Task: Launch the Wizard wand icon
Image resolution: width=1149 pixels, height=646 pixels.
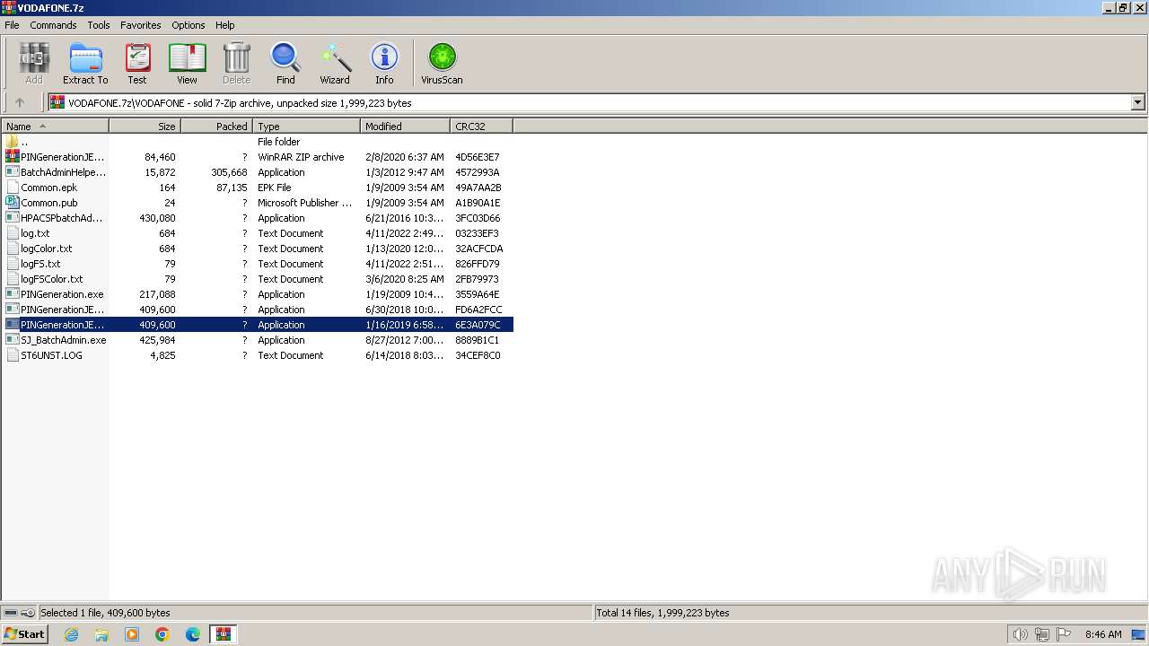Action: tap(335, 64)
